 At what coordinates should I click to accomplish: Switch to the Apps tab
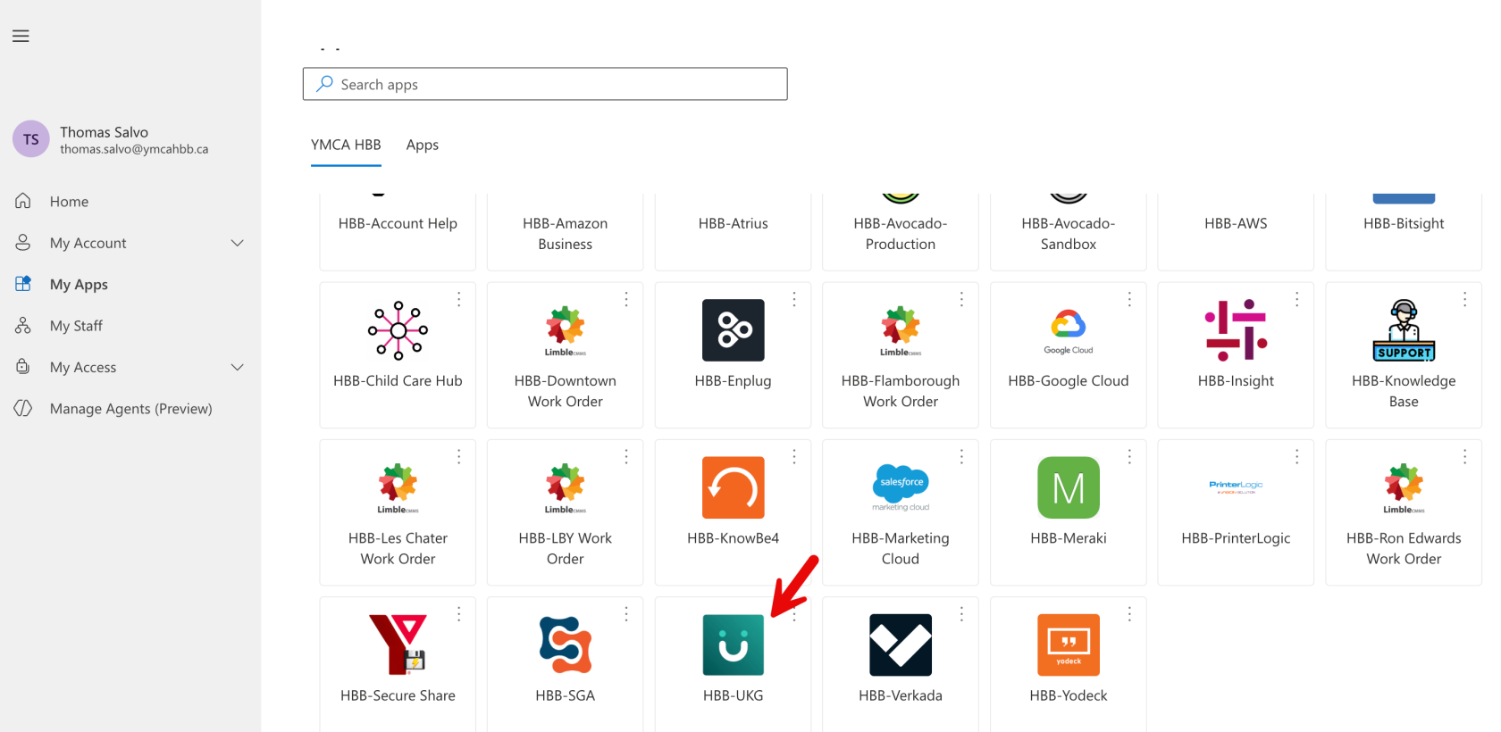(423, 145)
